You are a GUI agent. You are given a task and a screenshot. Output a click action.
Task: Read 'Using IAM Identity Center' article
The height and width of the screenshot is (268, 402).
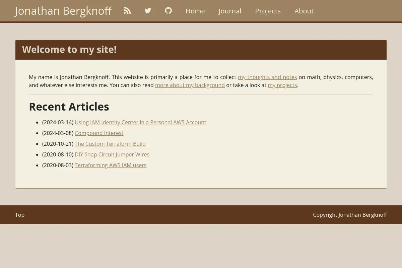pyautogui.click(x=140, y=122)
